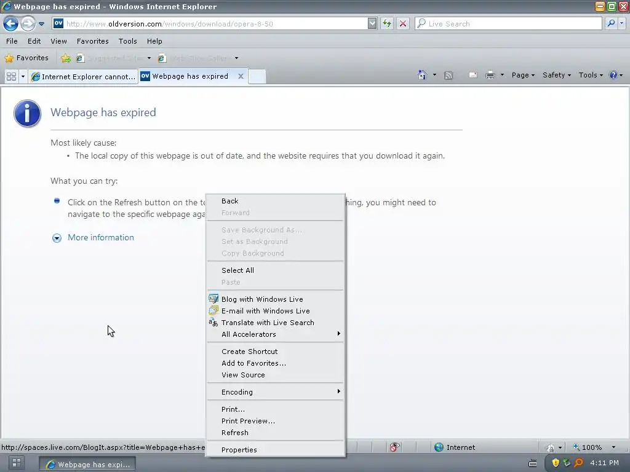The width and height of the screenshot is (630, 472).
Task: Open the Web Slice Gallery dropdown arrow
Action: coord(236,58)
